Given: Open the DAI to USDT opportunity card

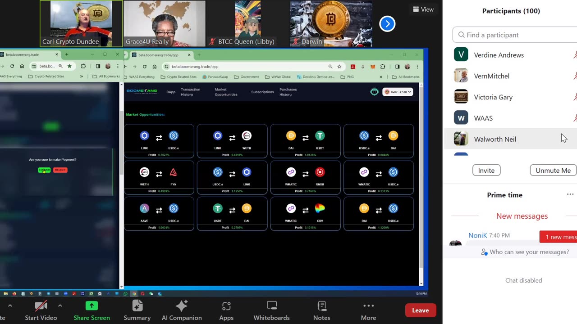Looking at the screenshot, I should [x=305, y=141].
